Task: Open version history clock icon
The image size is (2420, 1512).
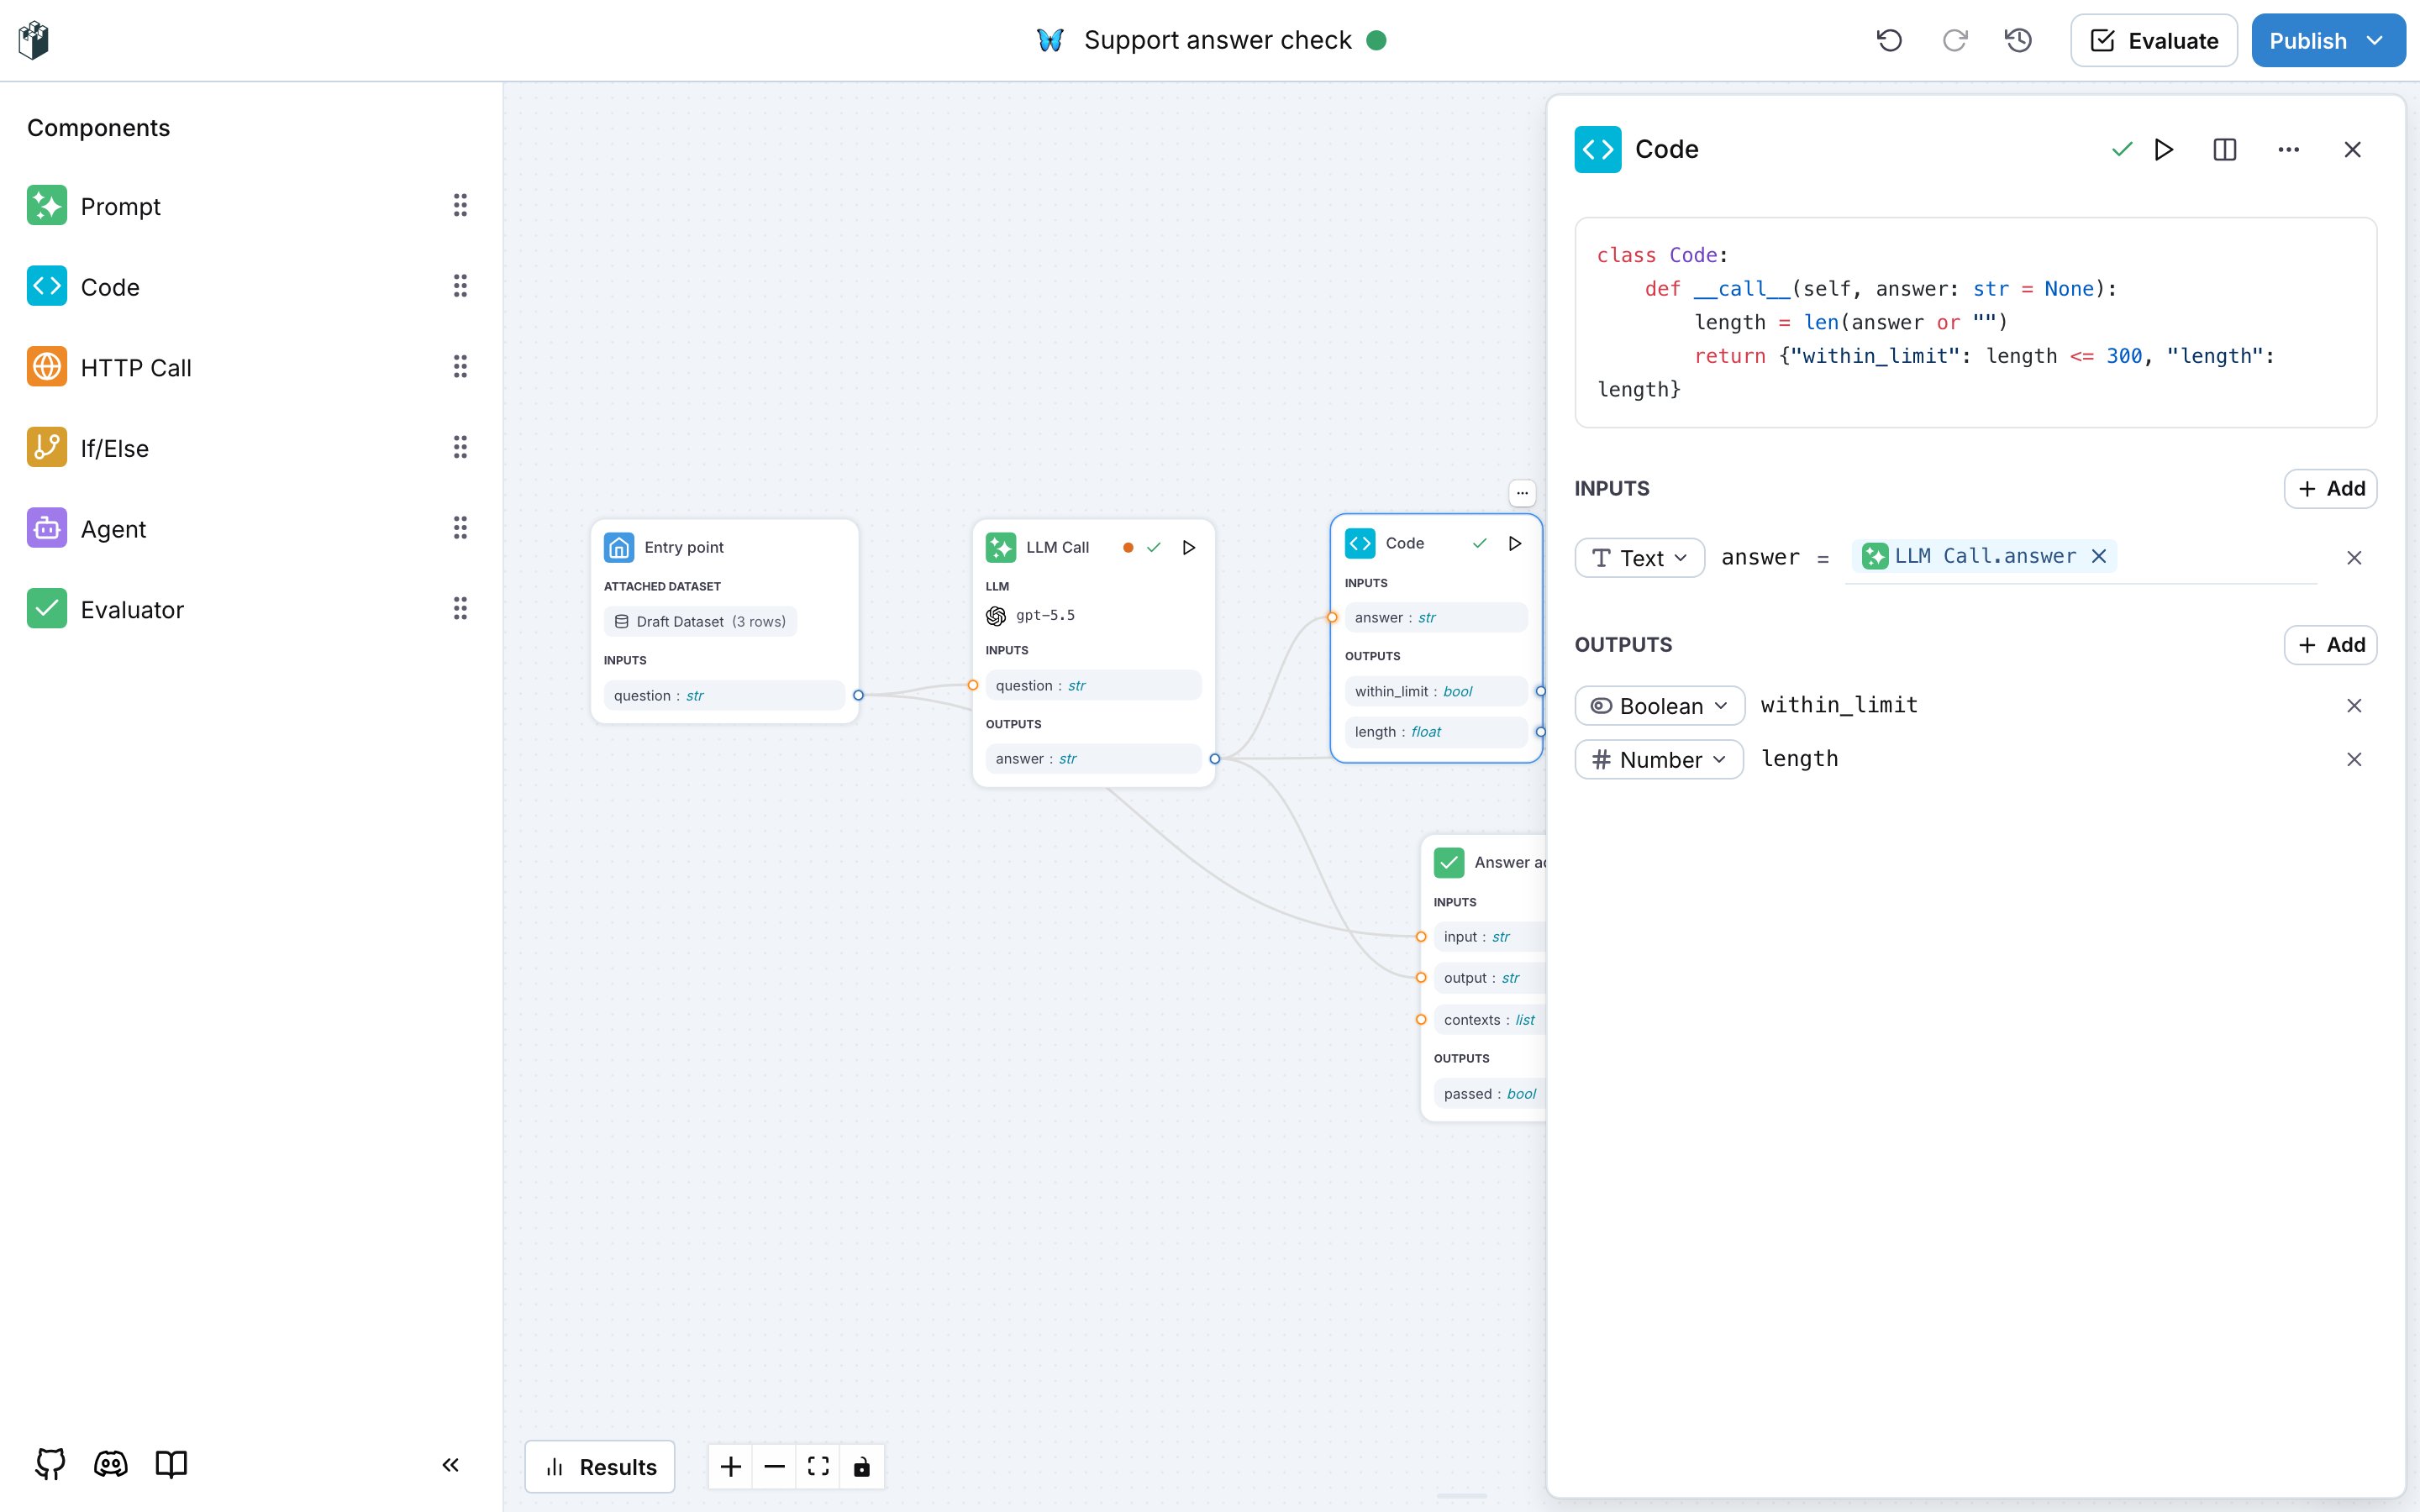Action: pyautogui.click(x=2019, y=40)
